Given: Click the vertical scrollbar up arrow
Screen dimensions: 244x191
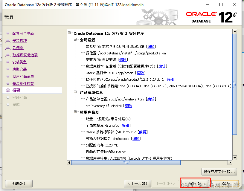Looking at the screenshot, I should tap(235, 32).
